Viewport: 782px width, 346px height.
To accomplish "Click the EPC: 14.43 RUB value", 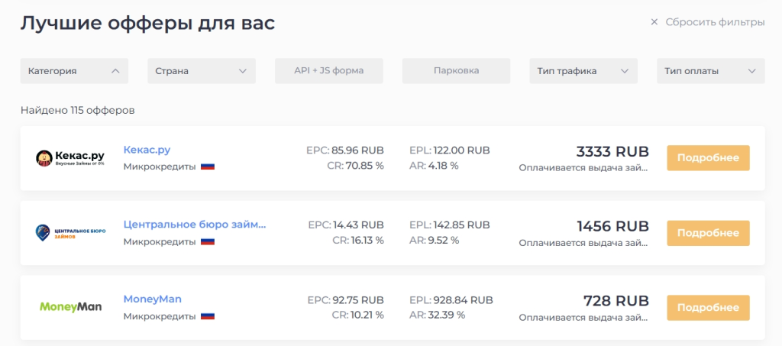I will point(346,225).
